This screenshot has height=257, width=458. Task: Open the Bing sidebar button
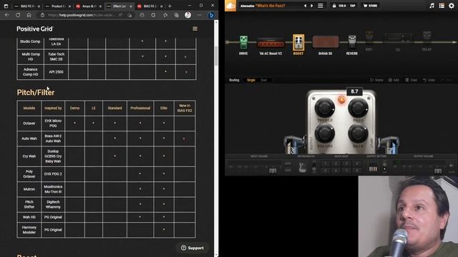(x=212, y=15)
